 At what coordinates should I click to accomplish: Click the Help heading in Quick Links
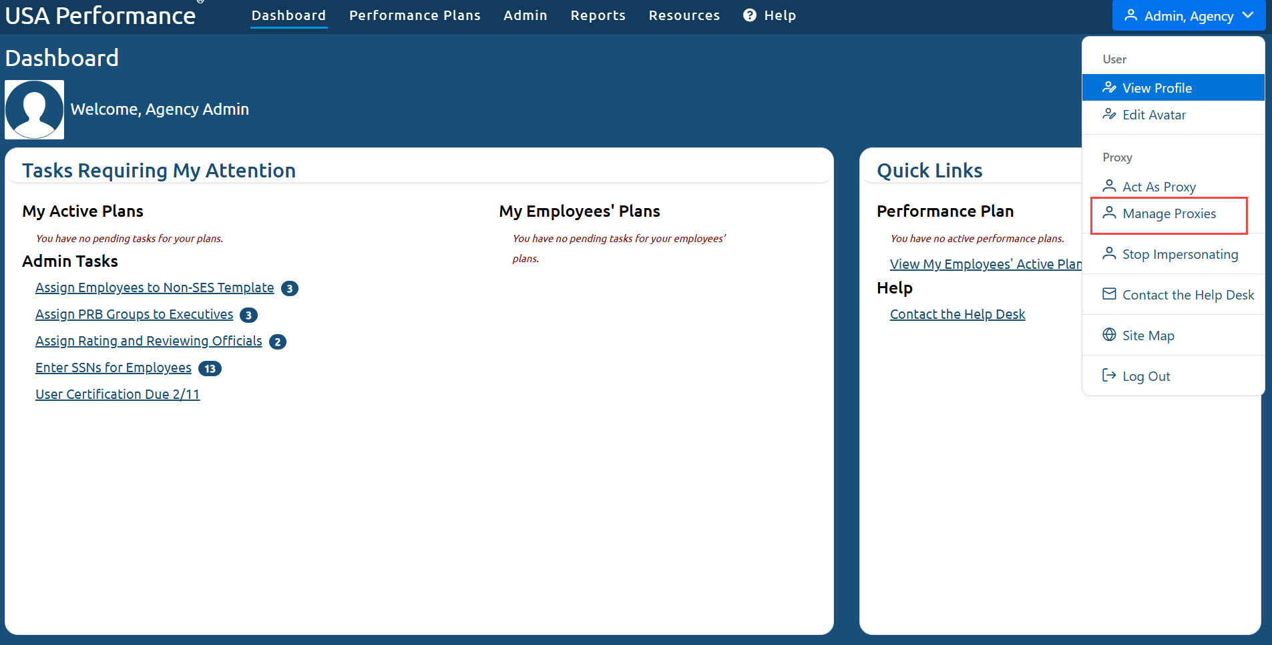click(x=895, y=288)
